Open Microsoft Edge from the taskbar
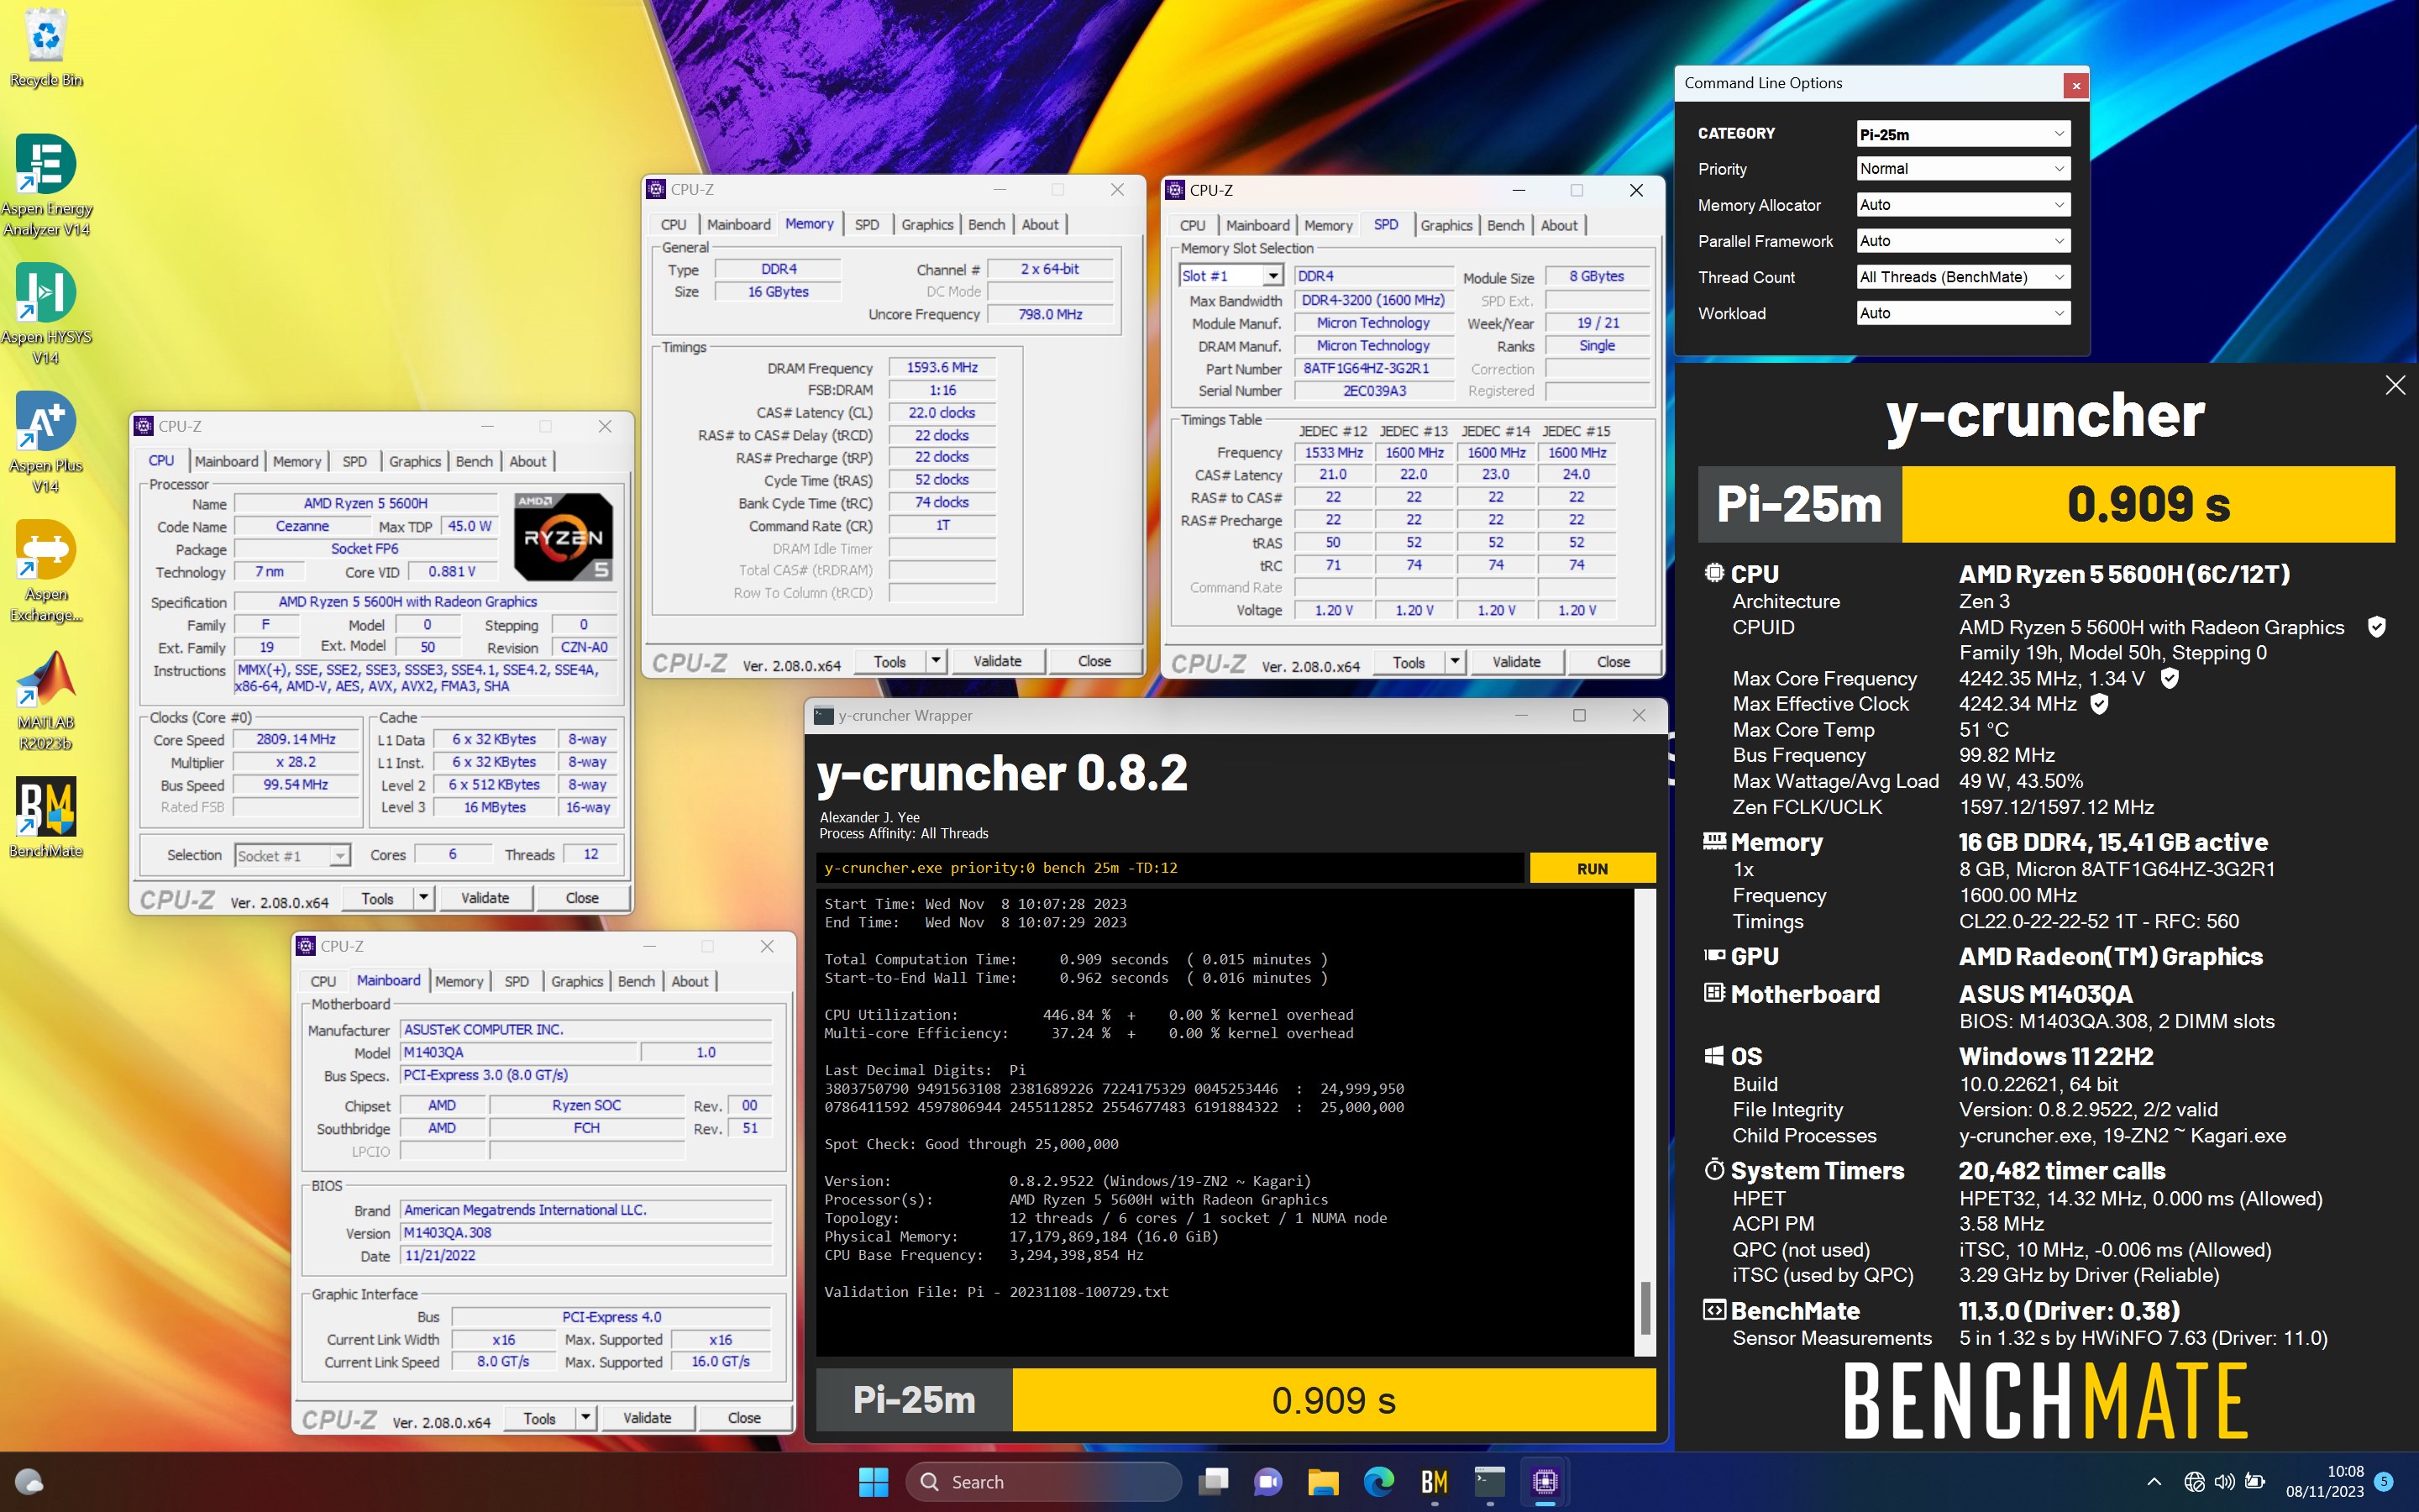2419x1512 pixels. (1378, 1481)
